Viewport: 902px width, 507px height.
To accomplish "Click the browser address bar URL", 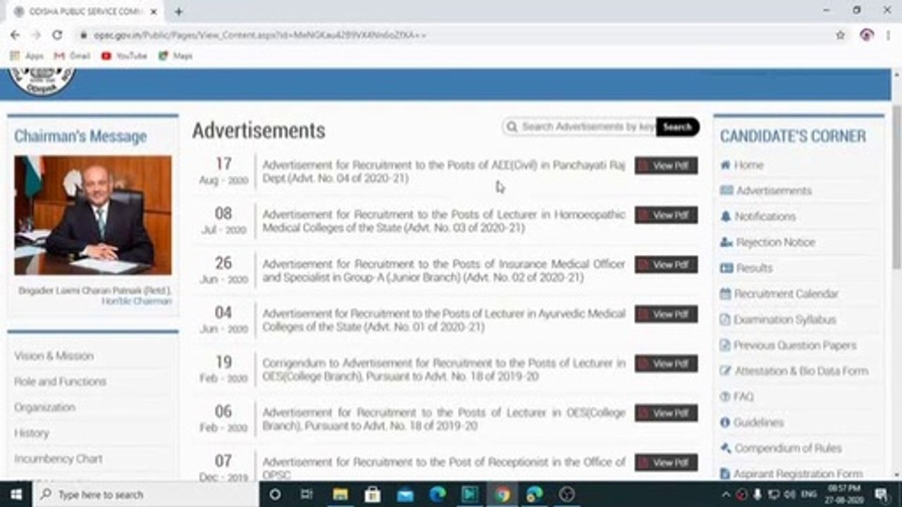I will [259, 35].
